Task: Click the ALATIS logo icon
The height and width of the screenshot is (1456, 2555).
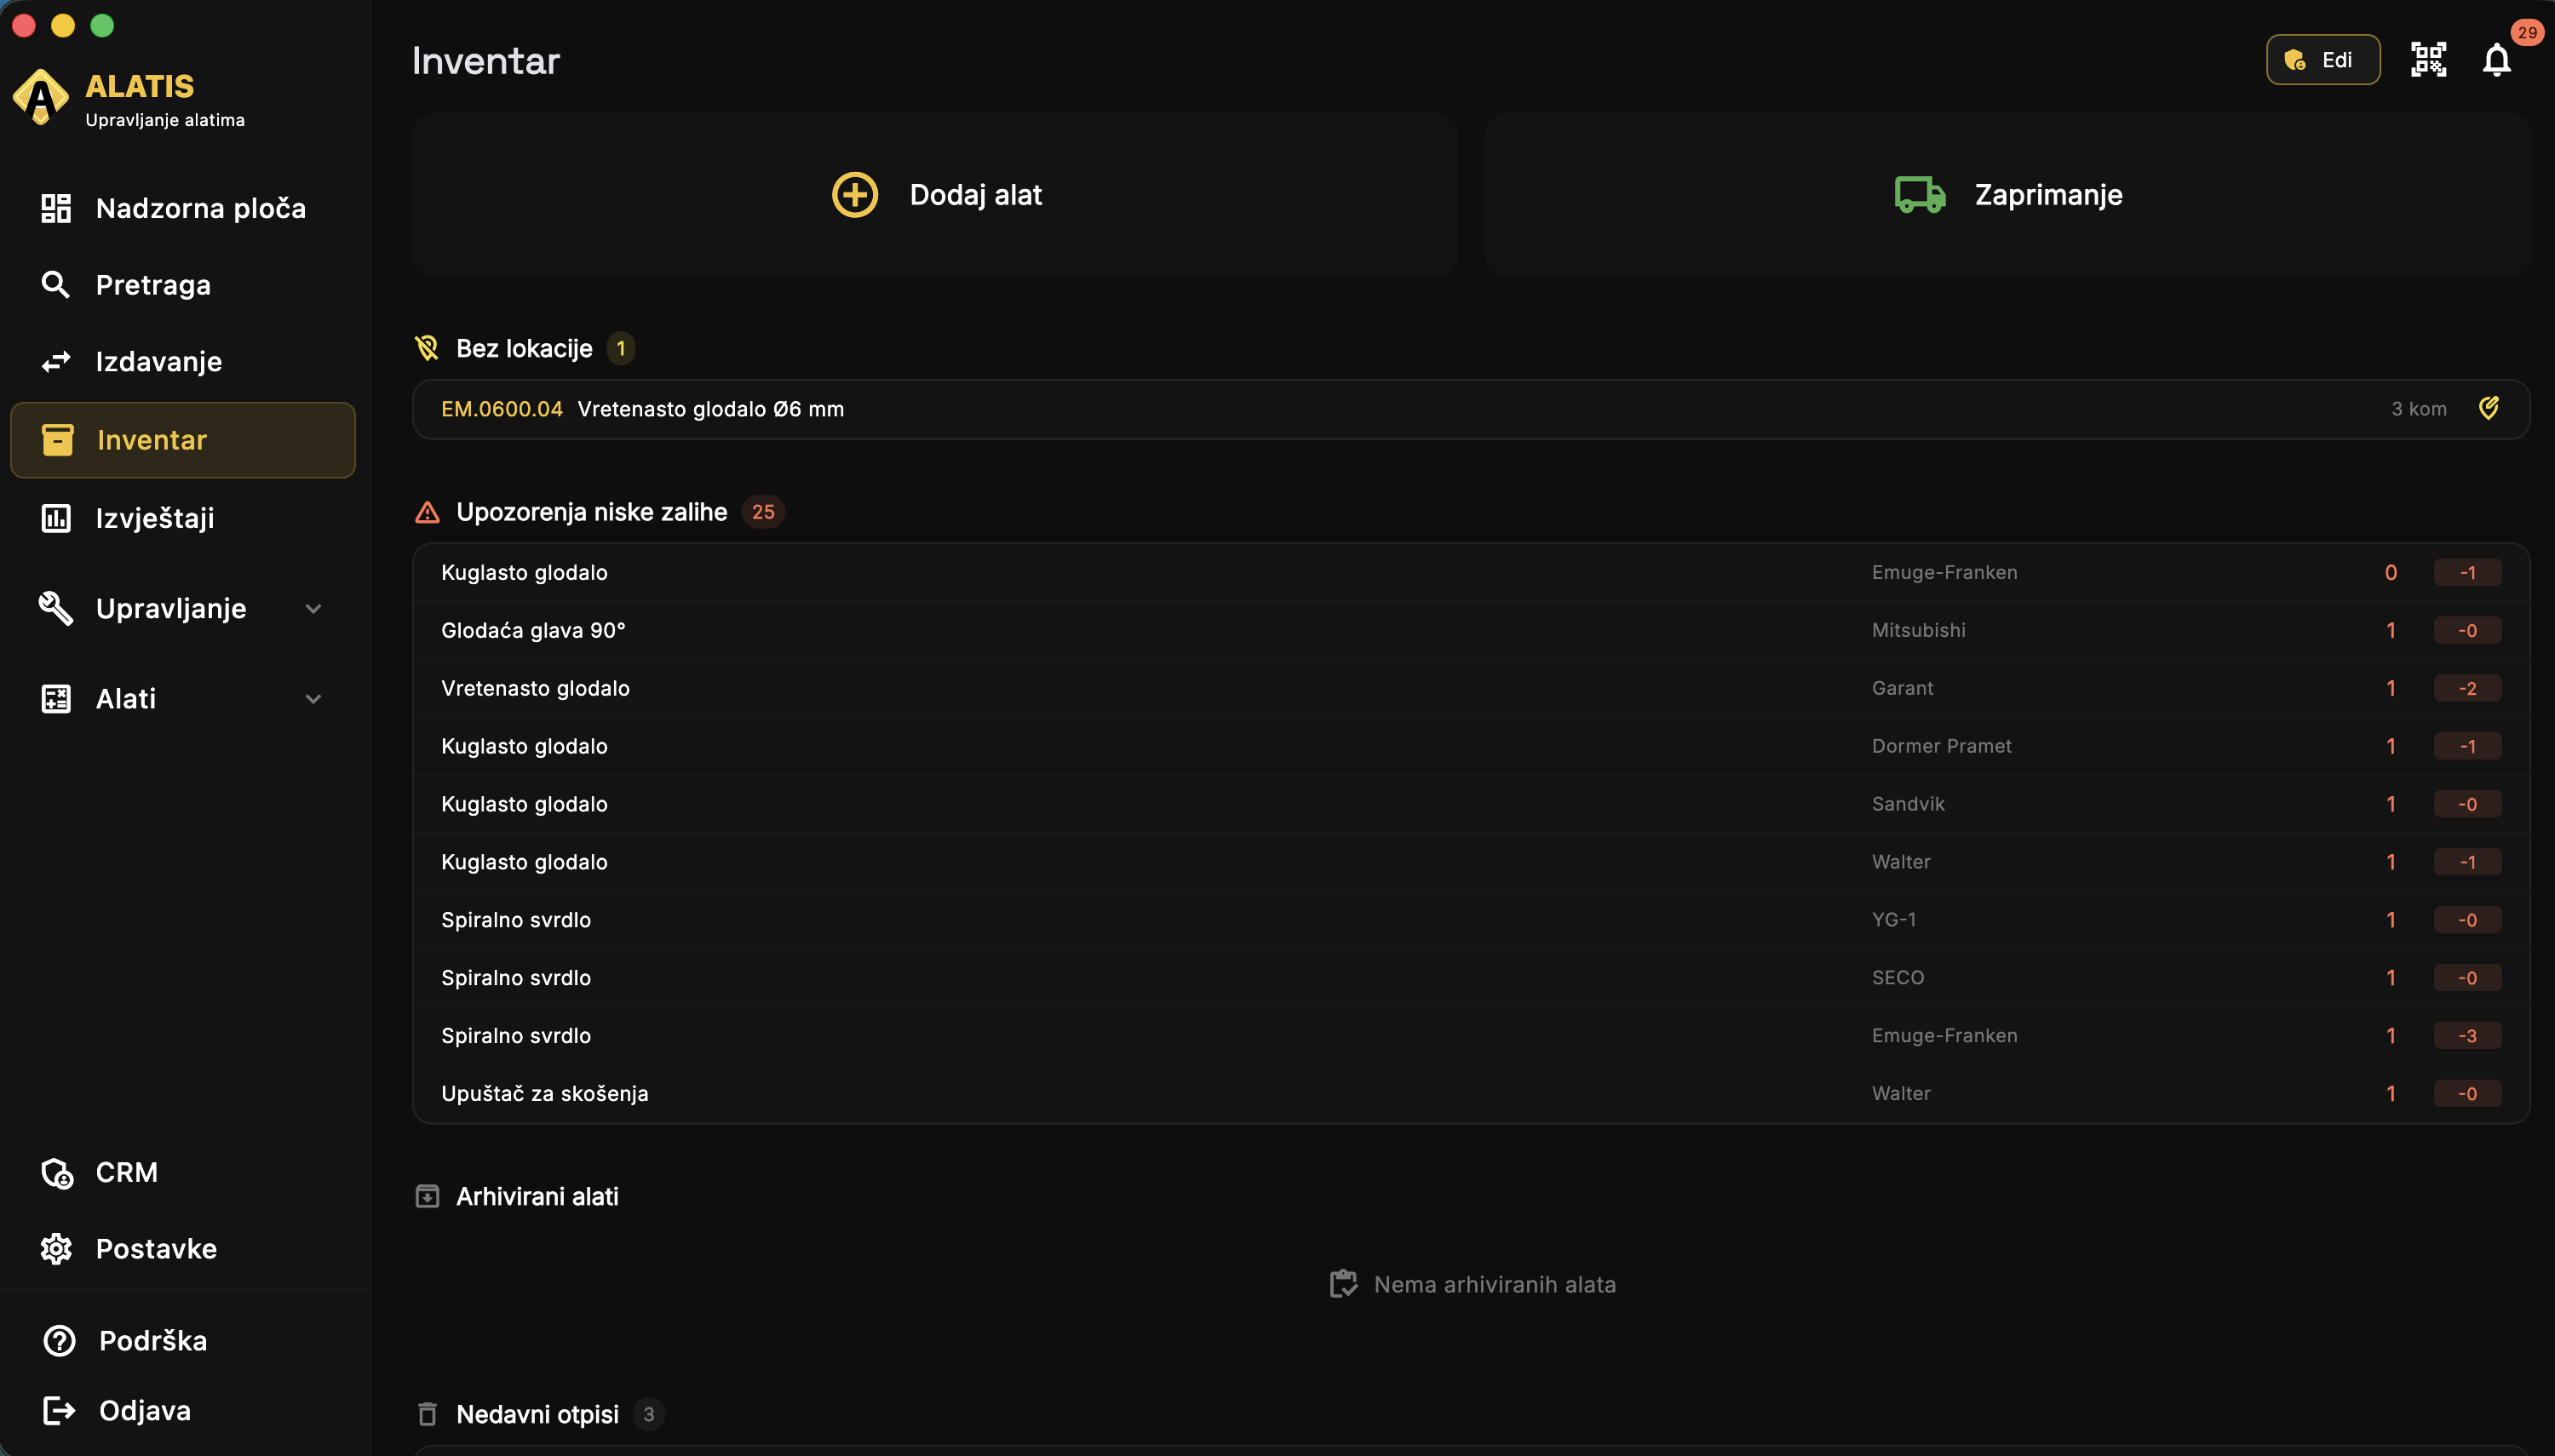Action: 40,97
